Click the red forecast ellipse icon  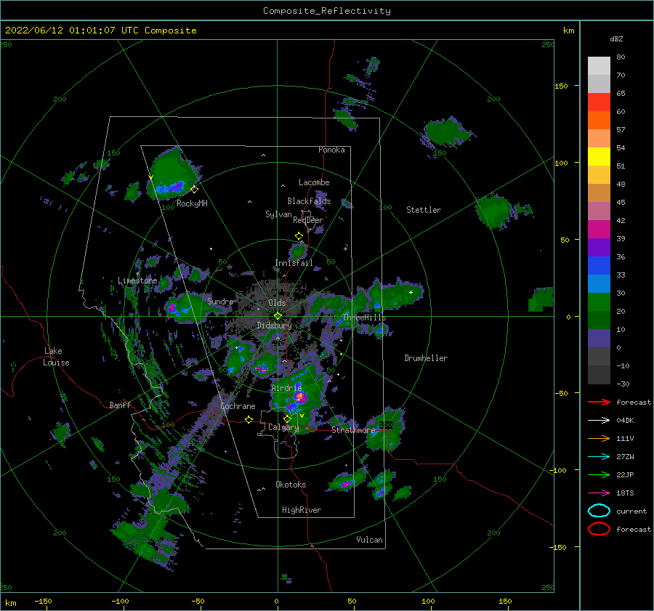(599, 529)
